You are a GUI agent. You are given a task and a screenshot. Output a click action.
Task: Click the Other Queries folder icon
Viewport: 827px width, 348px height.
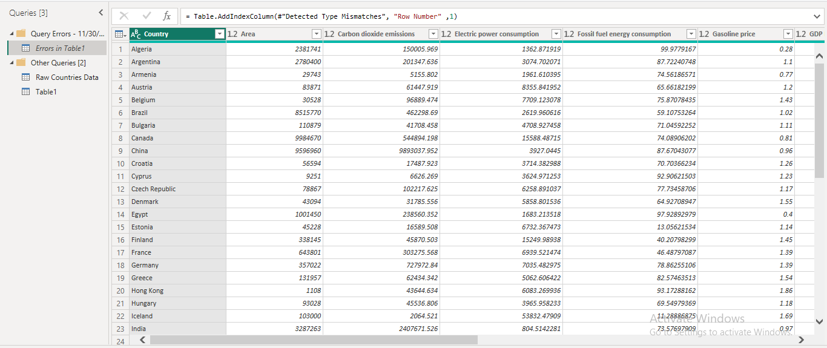[x=21, y=63]
